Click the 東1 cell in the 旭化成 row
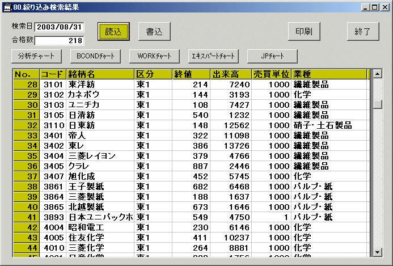The height and width of the screenshot is (266, 393). [x=153, y=176]
